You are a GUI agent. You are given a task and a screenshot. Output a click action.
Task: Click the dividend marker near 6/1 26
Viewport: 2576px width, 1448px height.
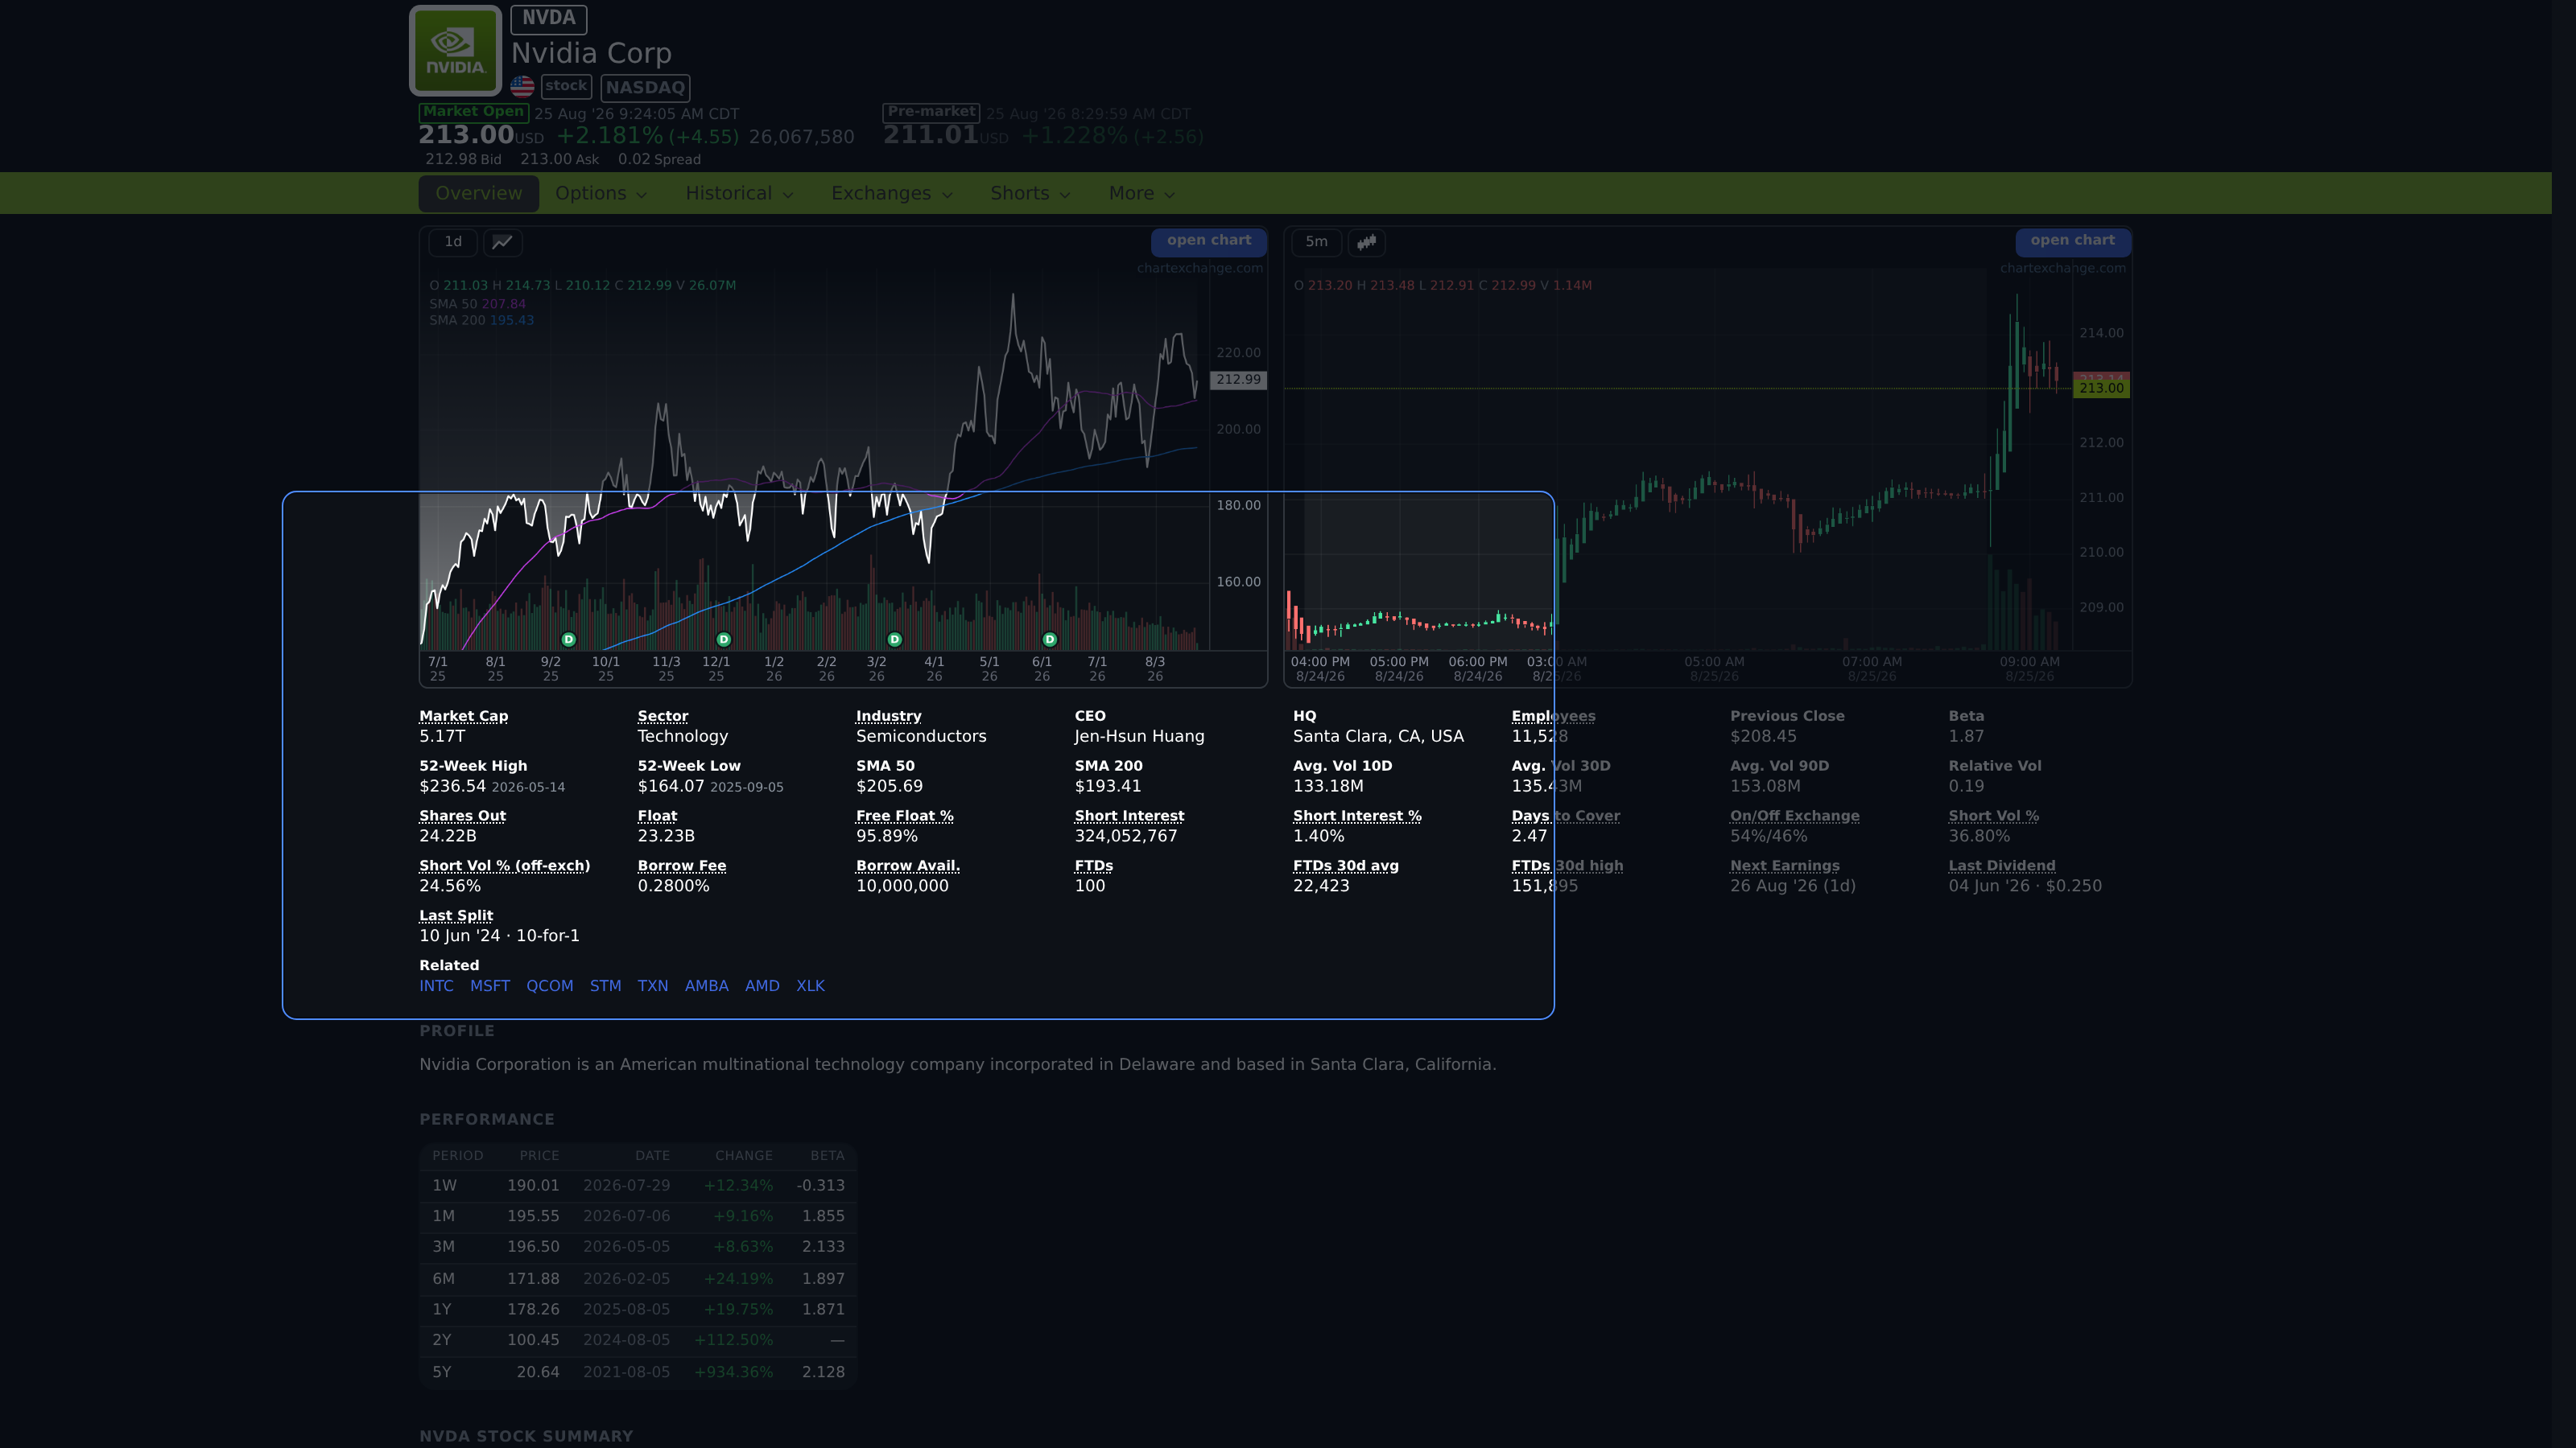coord(1050,640)
